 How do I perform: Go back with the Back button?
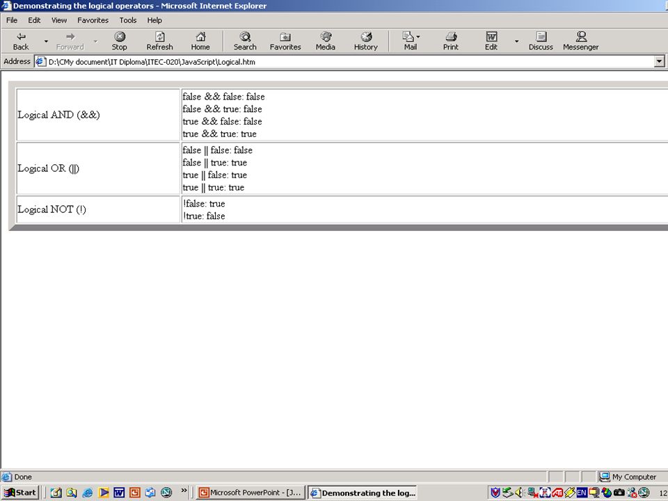(x=21, y=41)
